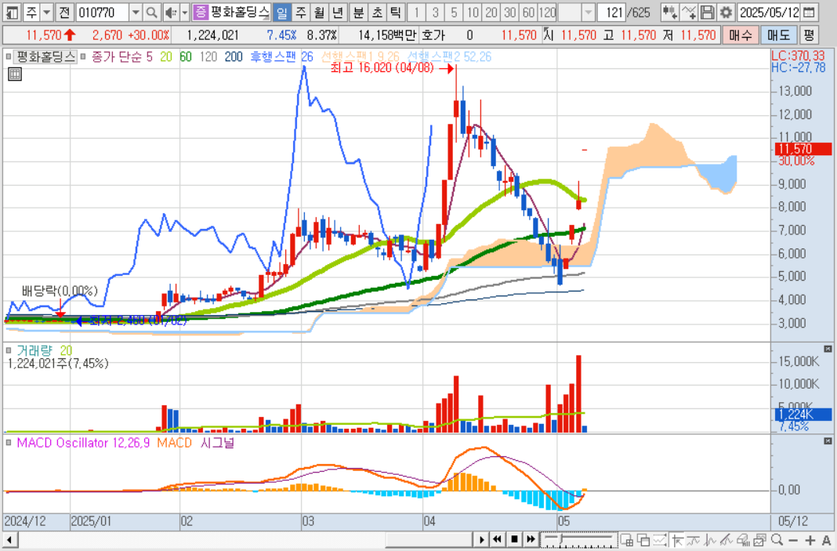Choose the 3 interval button
Image resolution: width=837 pixels, height=551 pixels.
pos(436,12)
